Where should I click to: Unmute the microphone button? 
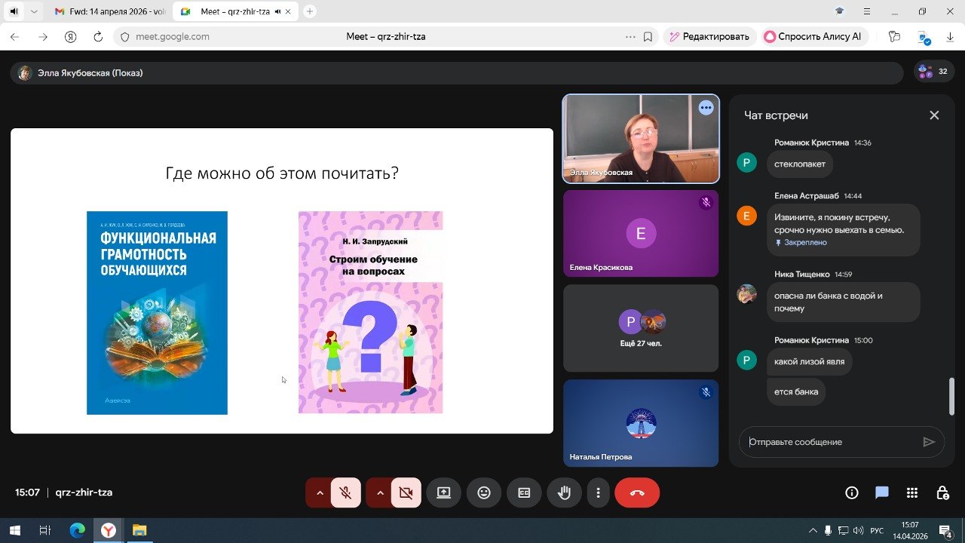345,492
